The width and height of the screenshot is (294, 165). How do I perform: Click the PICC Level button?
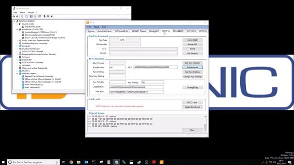click(192, 103)
